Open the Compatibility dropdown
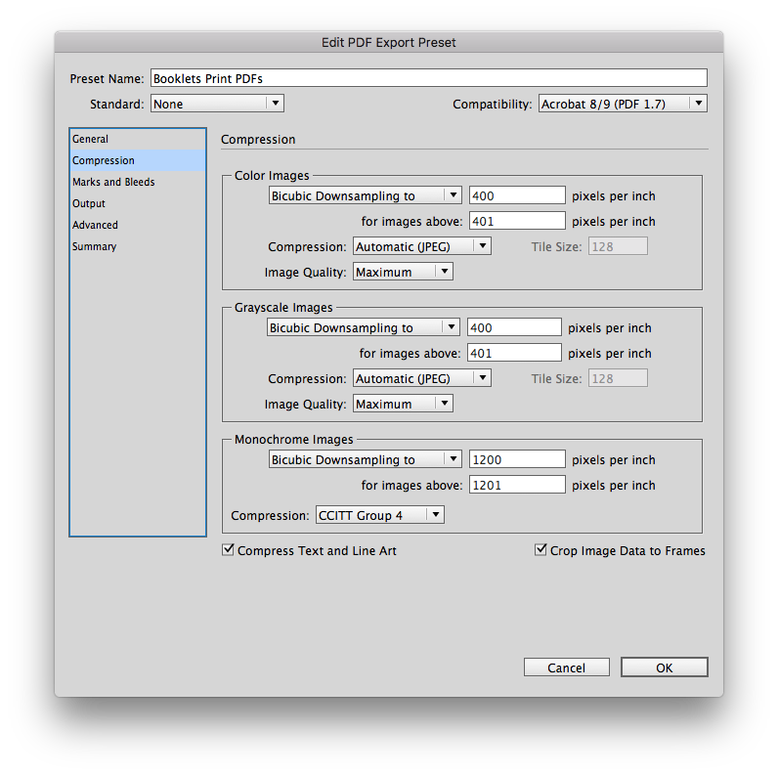Screen dimensions: 778x775 pyautogui.click(x=623, y=104)
